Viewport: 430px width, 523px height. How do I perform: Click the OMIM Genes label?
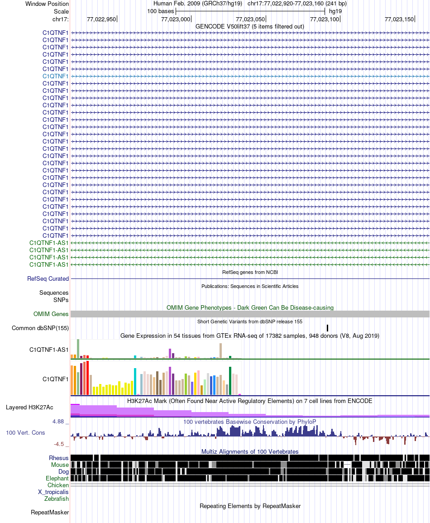(x=51, y=314)
